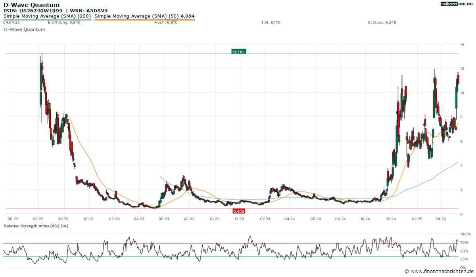Toggle the SMA (50) legend entry
The width and height of the screenshot is (476, 277).
144,16
